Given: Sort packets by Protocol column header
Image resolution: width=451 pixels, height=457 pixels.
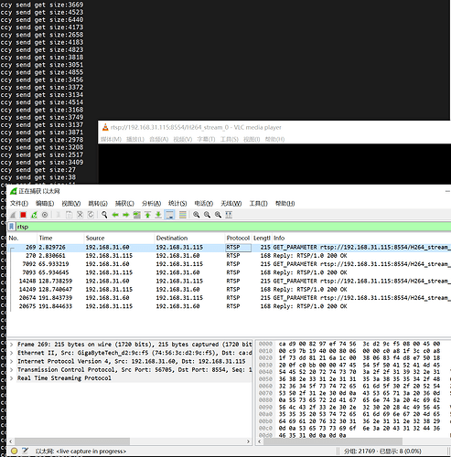Looking at the screenshot, I should pyautogui.click(x=238, y=238).
